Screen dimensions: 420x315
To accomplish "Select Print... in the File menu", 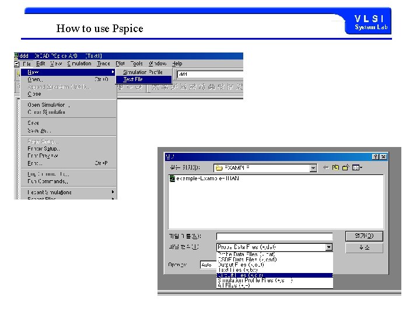I will (68, 163).
